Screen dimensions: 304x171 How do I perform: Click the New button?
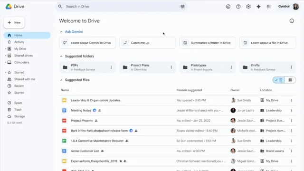tap(14, 23)
